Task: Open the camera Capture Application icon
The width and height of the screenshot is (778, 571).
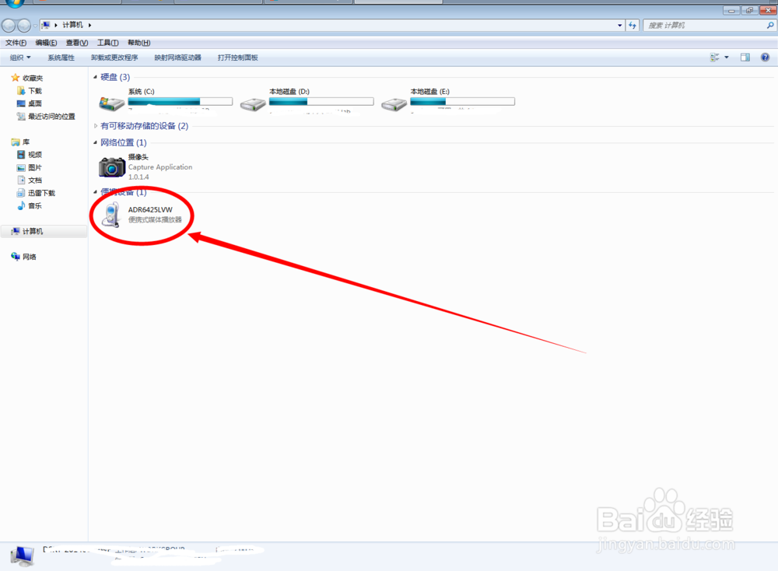Action: [x=111, y=167]
